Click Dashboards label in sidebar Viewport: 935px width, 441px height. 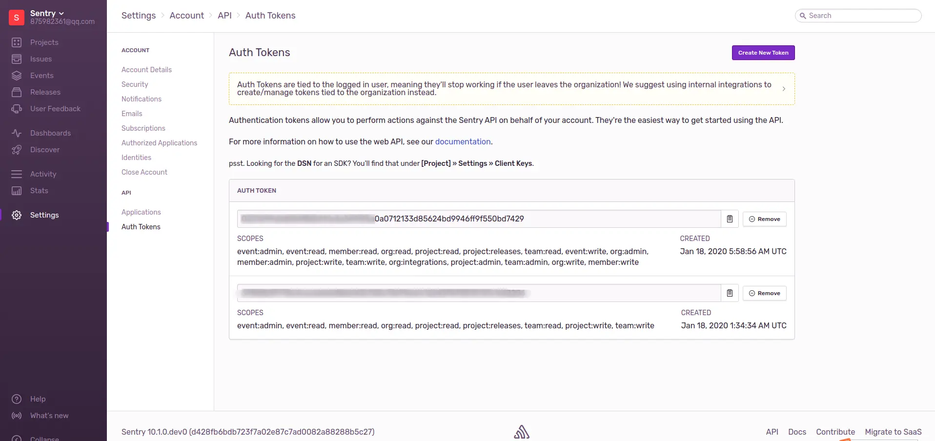click(x=50, y=133)
